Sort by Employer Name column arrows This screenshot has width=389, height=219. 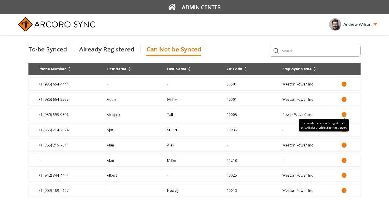coord(315,69)
